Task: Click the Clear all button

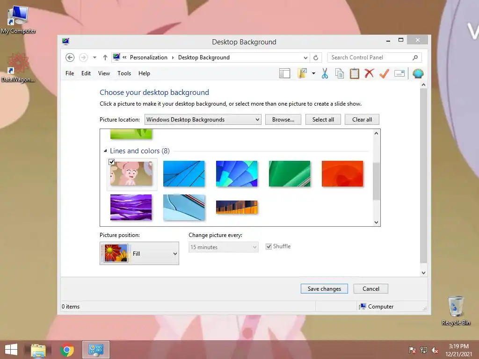Action: [x=362, y=119]
